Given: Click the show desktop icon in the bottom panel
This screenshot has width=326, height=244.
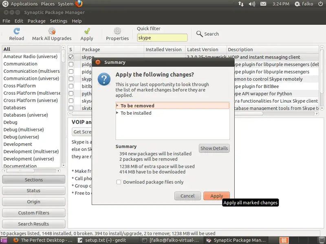Looking at the screenshot, I should tap(4, 240).
